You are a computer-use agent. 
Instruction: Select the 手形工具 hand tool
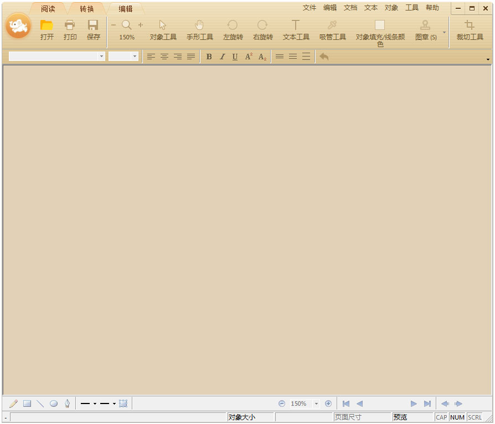pos(199,25)
